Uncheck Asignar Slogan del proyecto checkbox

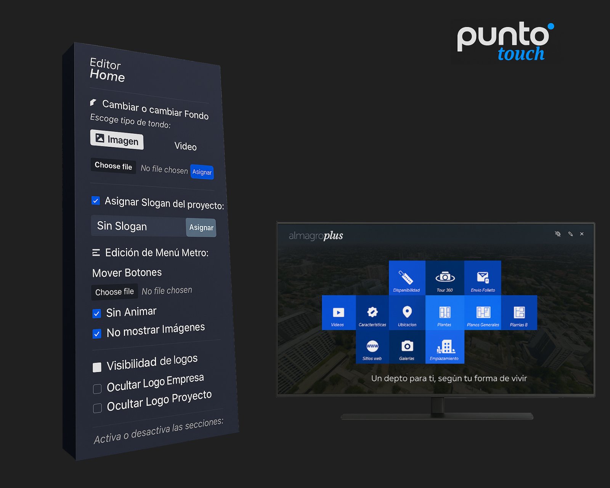[96, 201]
